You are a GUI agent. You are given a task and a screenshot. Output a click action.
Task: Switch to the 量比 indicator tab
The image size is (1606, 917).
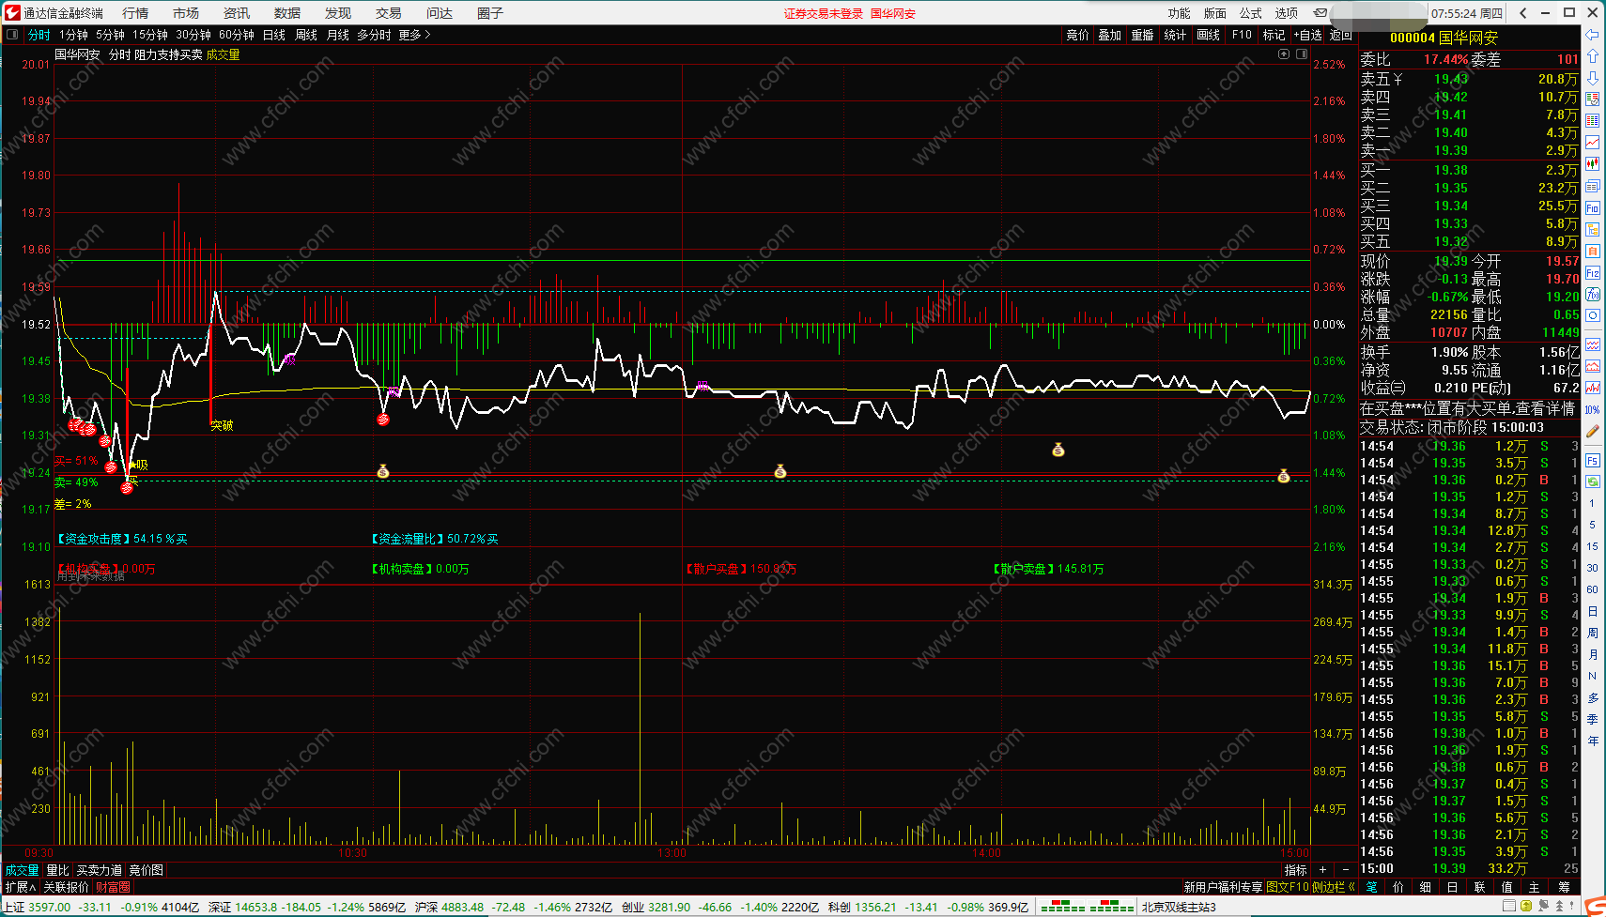tap(57, 870)
